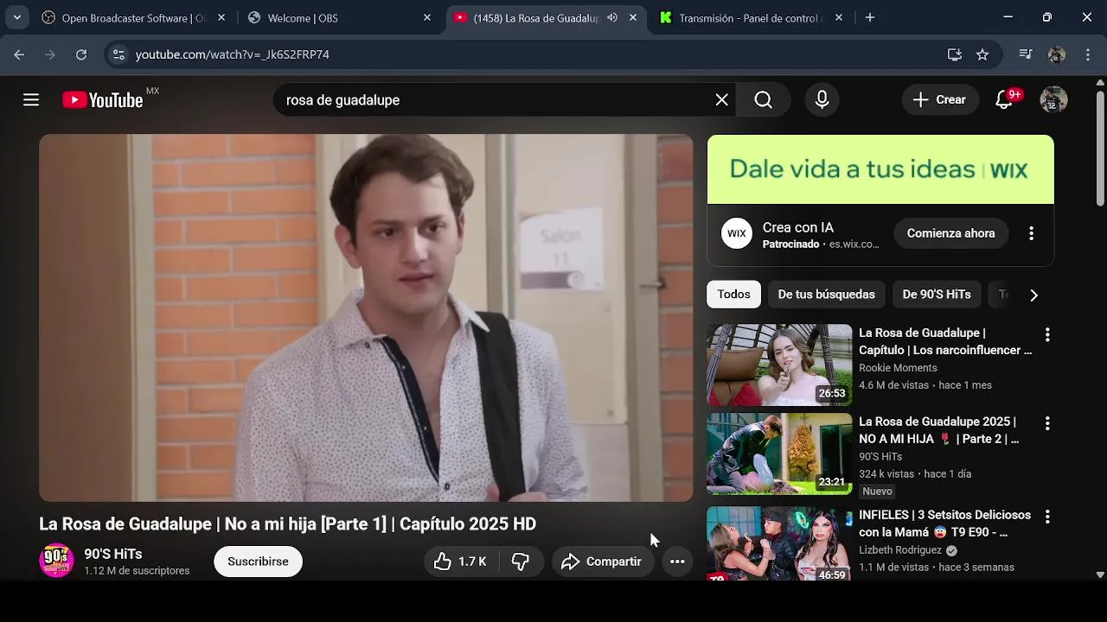The width and height of the screenshot is (1107, 622).
Task: Open a new browser tab
Action: [870, 17]
